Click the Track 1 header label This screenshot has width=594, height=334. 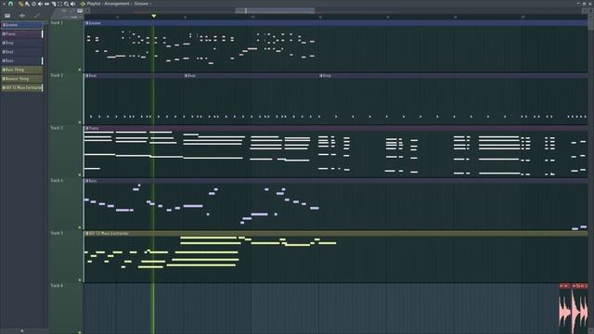click(57, 22)
